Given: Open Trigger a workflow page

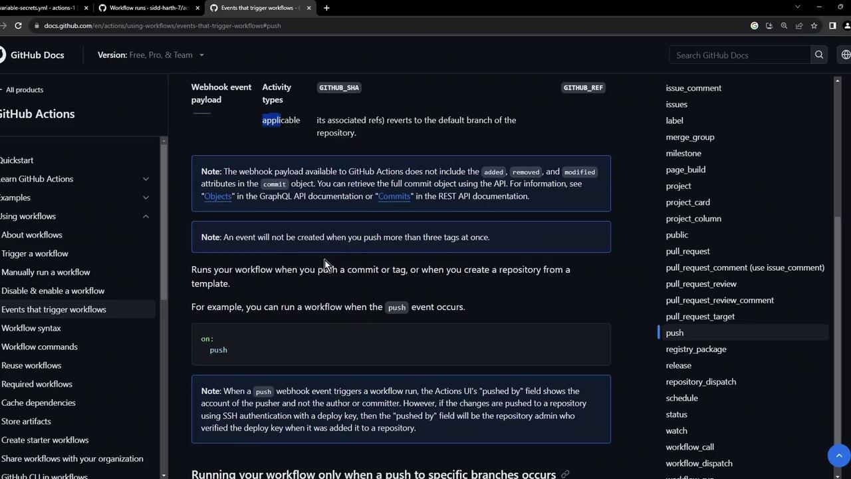Looking at the screenshot, I should (x=35, y=253).
